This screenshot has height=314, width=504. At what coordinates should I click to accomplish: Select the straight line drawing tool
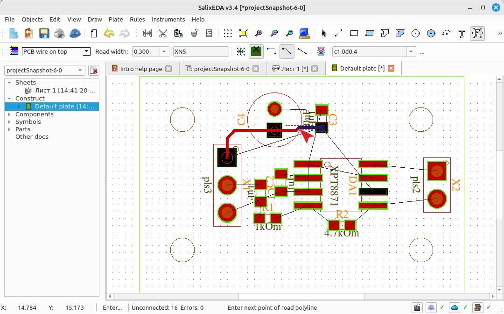(x=338, y=33)
